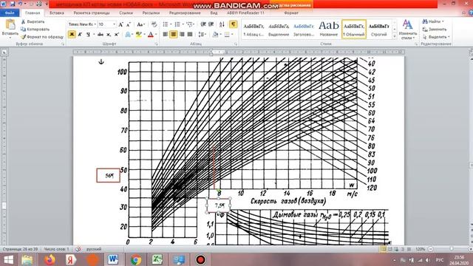Decrease font size with shrink font icon
Screen dimensions: 473x266
(129, 24)
